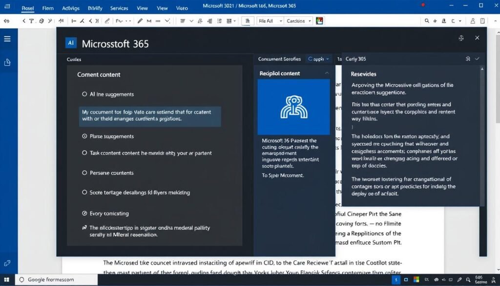This screenshot has height=286, width=500.
Task: Open the 'C appls' dropdown in dialog
Action: [x=318, y=59]
